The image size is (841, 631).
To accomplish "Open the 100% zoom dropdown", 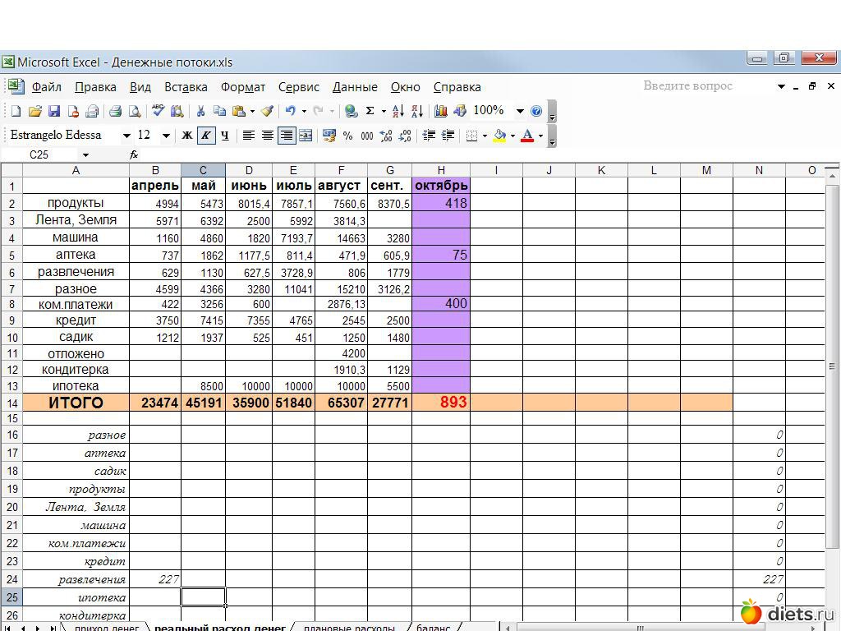I will (x=520, y=111).
